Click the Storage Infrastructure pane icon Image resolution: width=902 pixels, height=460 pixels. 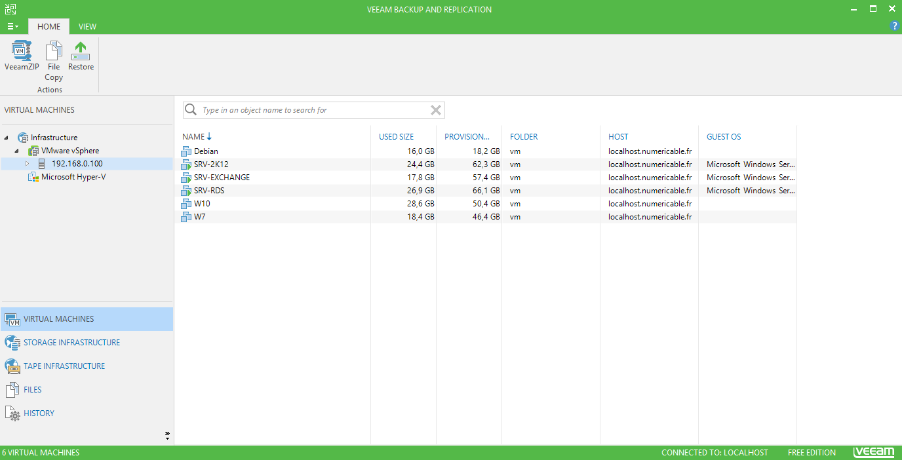12,343
